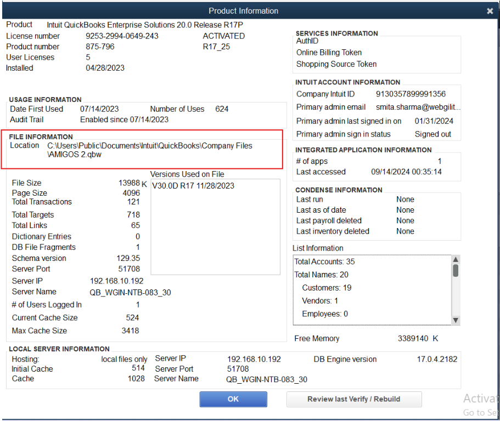Click the Dictionary Entries value 0
The image size is (500, 421).
[x=138, y=237]
